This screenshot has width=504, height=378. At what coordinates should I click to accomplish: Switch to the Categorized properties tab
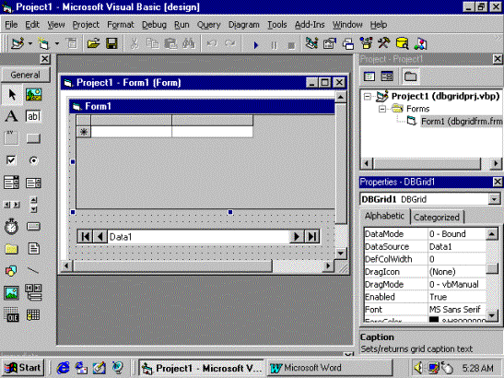coord(437,218)
